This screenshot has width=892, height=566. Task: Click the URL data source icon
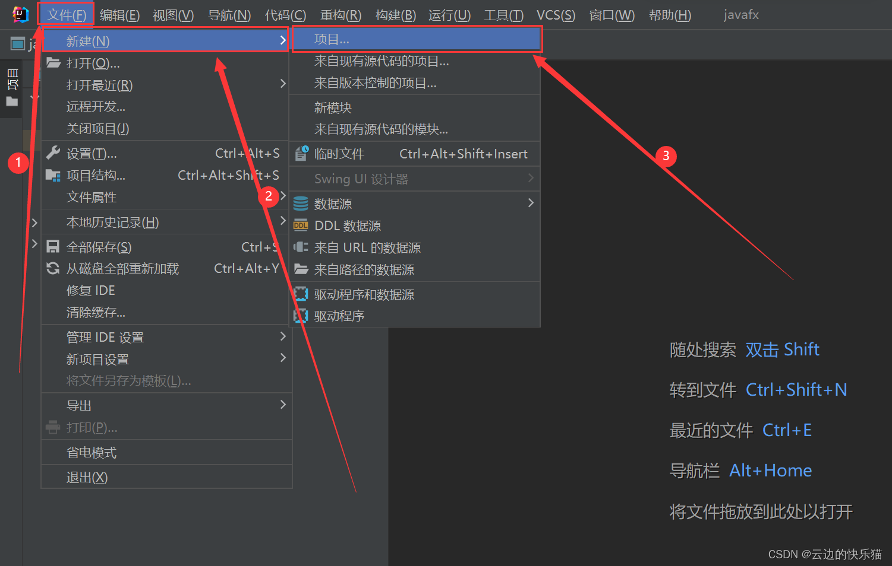click(x=301, y=247)
